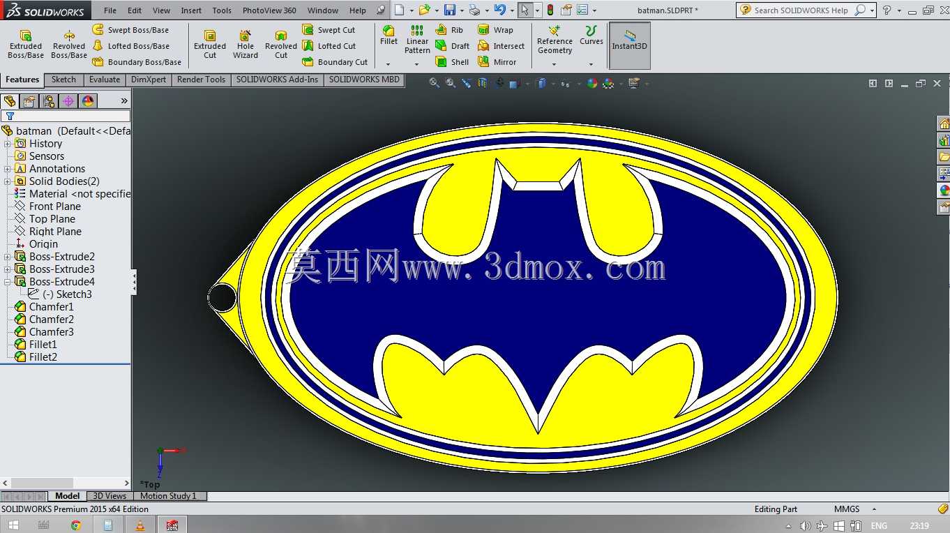950x533 pixels.
Task: Switch to the 3D Views tab
Action: coord(110,496)
